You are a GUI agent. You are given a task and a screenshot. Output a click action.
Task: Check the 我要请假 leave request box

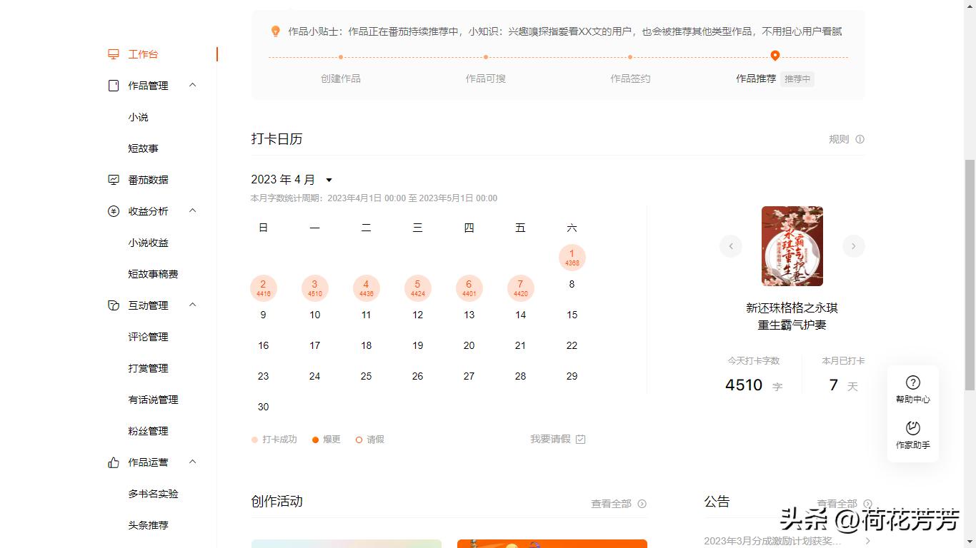pos(579,439)
